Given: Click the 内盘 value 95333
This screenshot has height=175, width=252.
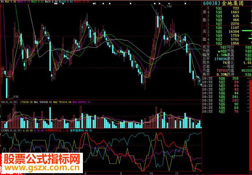Looking at the screenshot, I should [247, 71].
